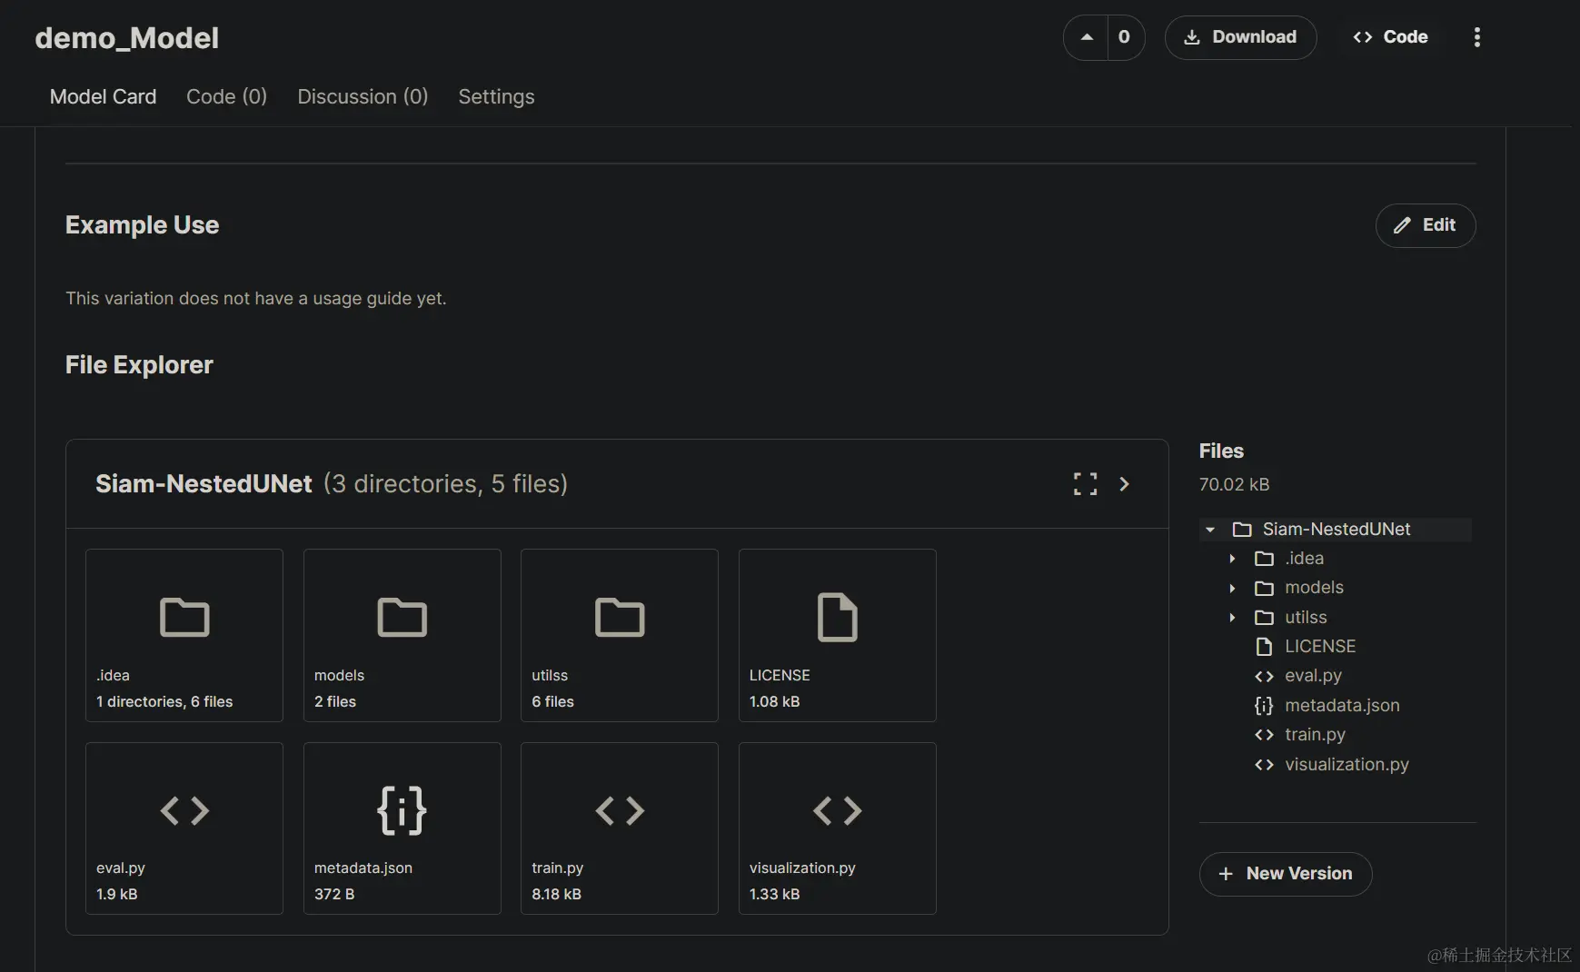The image size is (1580, 972).
Task: Create a New Version of the model
Action: [x=1285, y=874]
